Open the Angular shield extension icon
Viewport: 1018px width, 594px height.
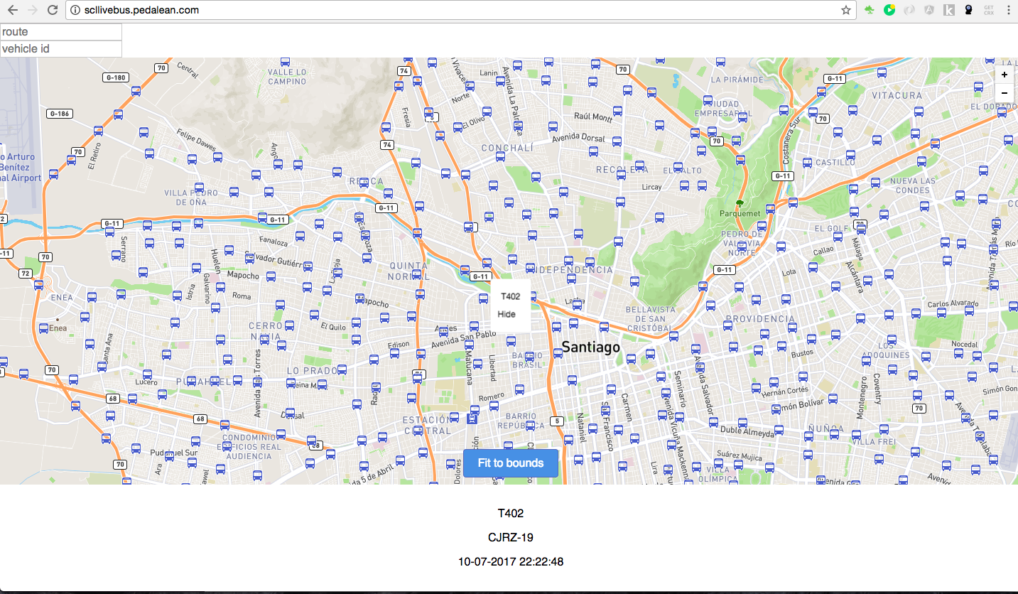pyautogui.click(x=928, y=10)
